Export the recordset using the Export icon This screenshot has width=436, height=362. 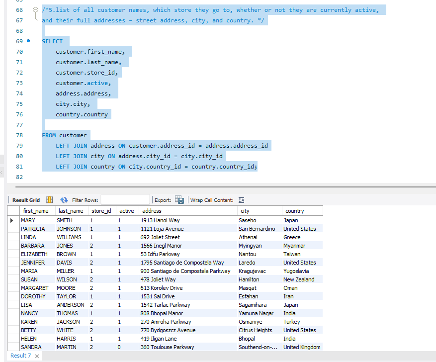click(179, 200)
